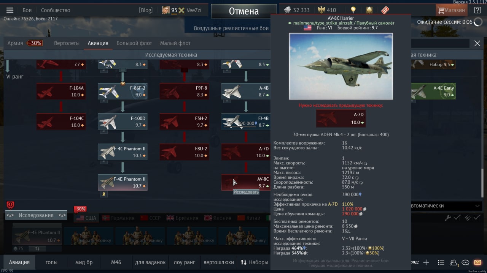487x273 pixels.
Task: Click the golden eagles balance icon
Action: pos(322,10)
